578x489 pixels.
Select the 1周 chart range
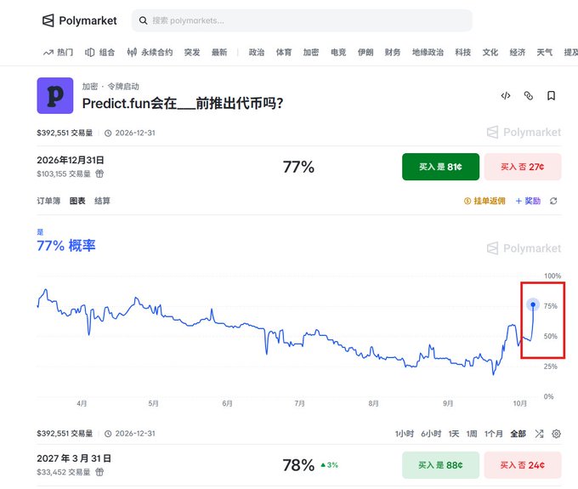[x=472, y=434]
